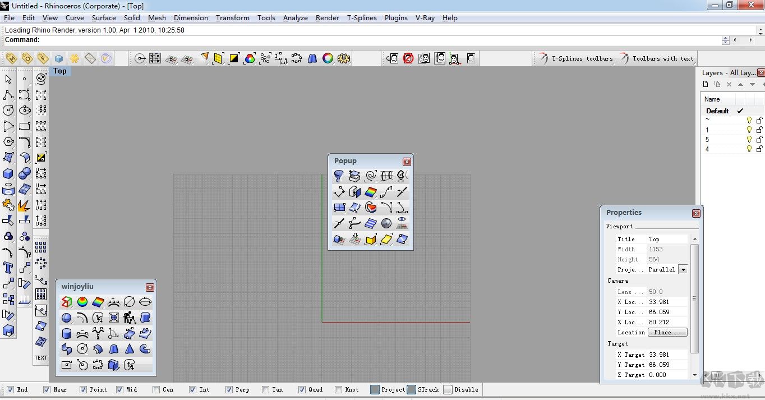This screenshot has height=400, width=765.
Task: Enable the Cen object snap checkbox
Action: click(156, 389)
